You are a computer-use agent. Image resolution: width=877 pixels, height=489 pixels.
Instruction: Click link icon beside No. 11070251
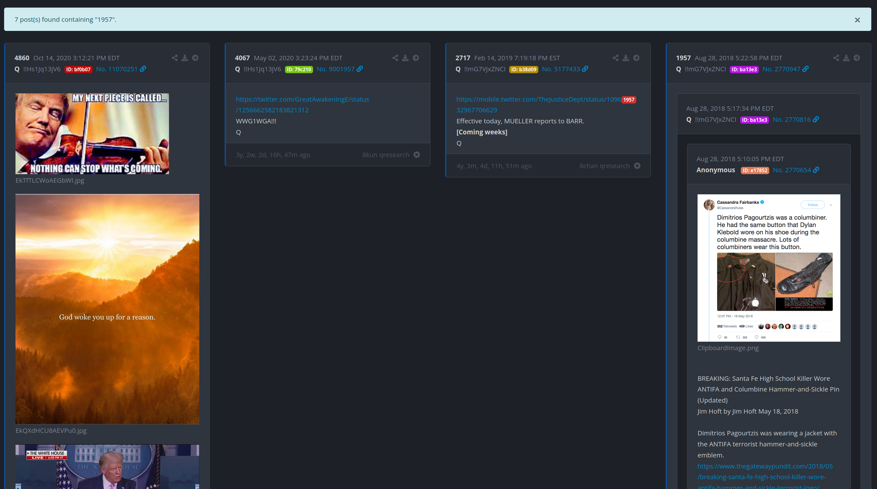(x=143, y=69)
